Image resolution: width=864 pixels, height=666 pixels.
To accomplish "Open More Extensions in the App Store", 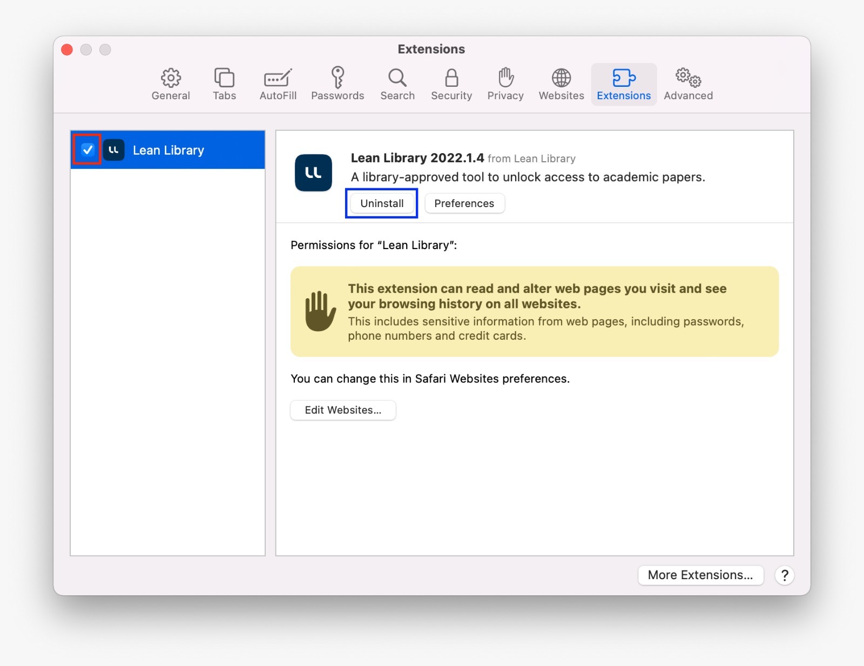I will click(x=700, y=575).
